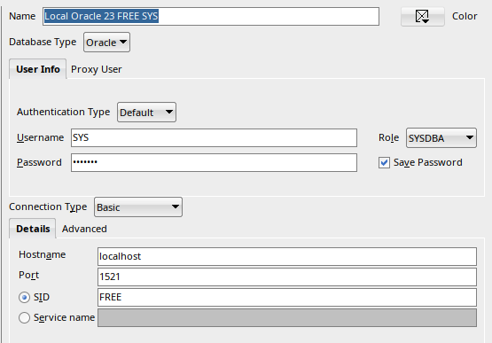Click the connection Name input field
The width and height of the screenshot is (492, 343).
click(211, 16)
